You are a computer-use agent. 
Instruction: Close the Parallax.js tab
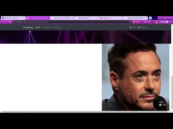[146, 18]
